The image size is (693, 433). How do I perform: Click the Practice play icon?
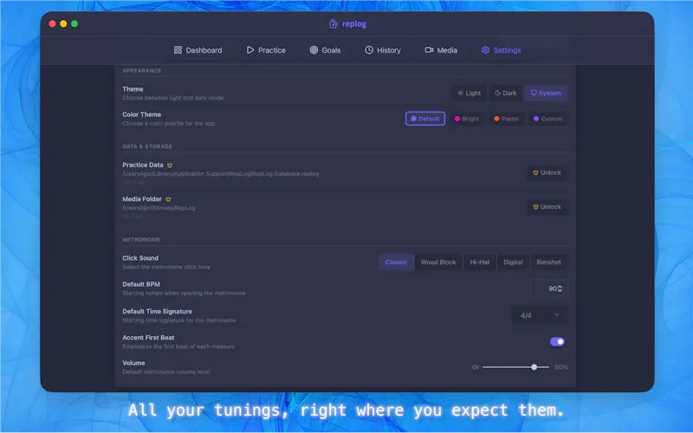click(x=250, y=50)
